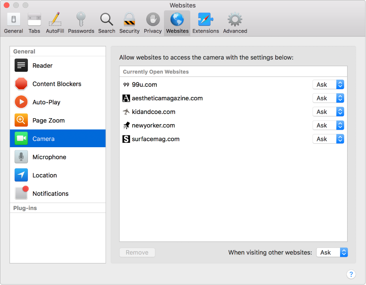Viewport: 366px width, 285px height.
Task: Open help with question mark button
Action: (351, 274)
